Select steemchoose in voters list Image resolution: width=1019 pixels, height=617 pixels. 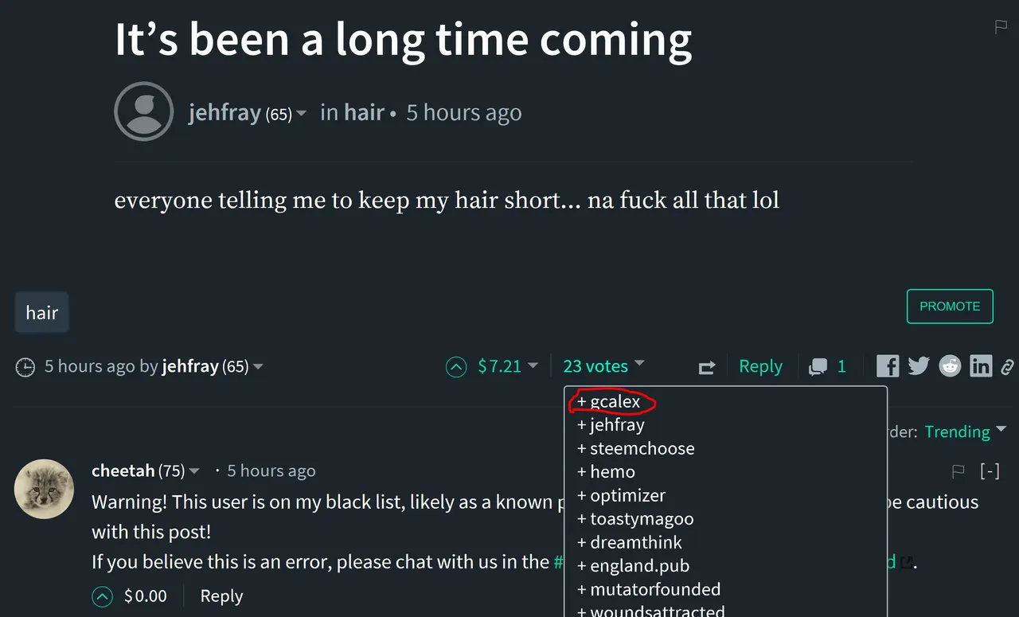[x=635, y=449]
